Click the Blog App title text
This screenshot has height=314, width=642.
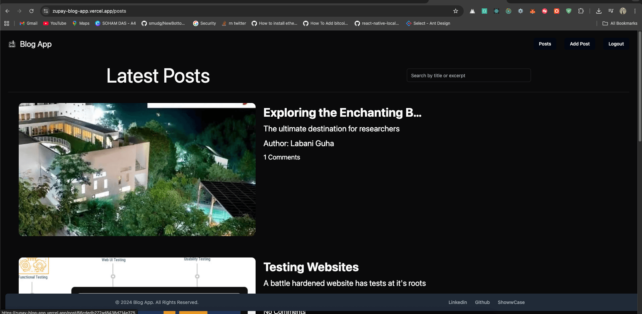[36, 44]
